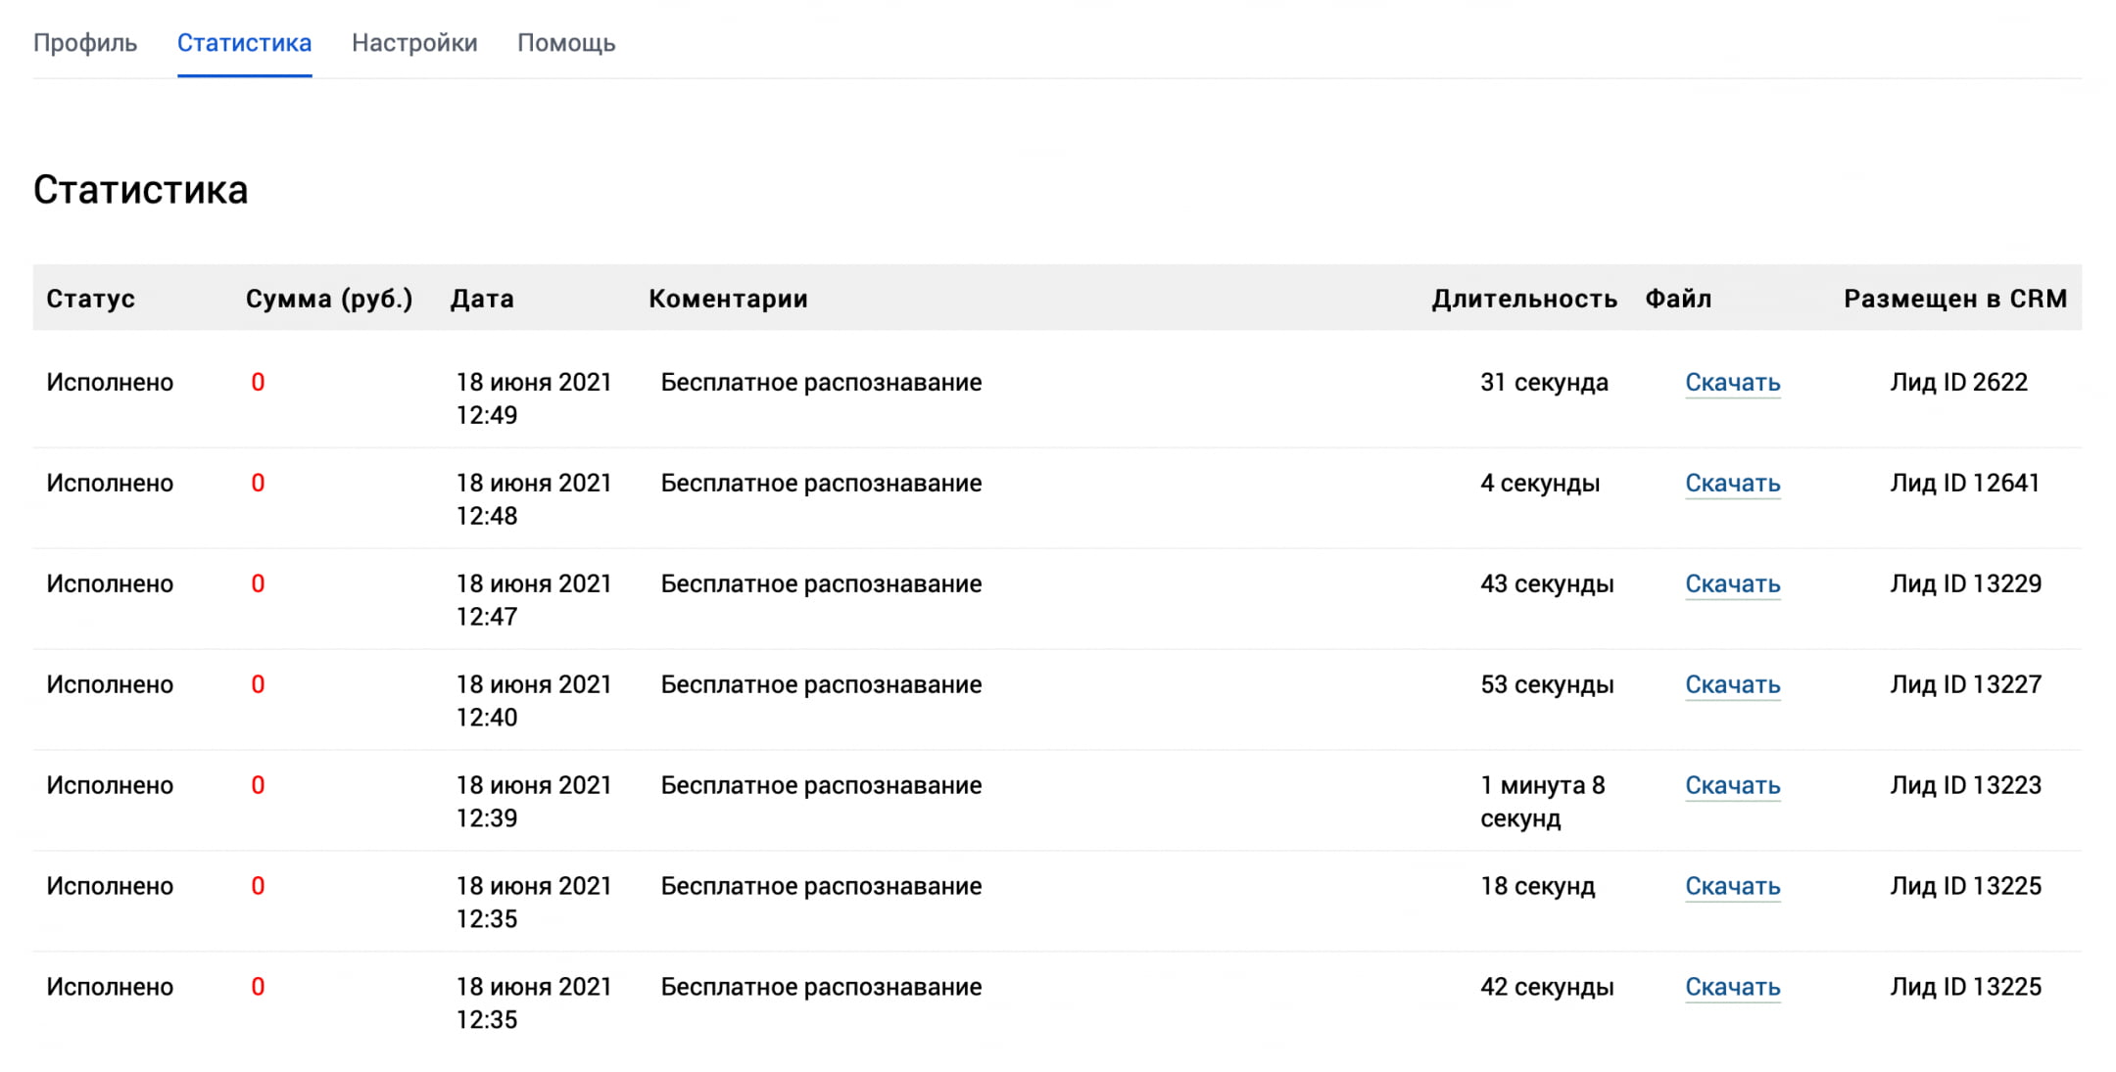The width and height of the screenshot is (2116, 1072).
Task: Click the Лид ID 13223 entry
Action: click(1965, 786)
